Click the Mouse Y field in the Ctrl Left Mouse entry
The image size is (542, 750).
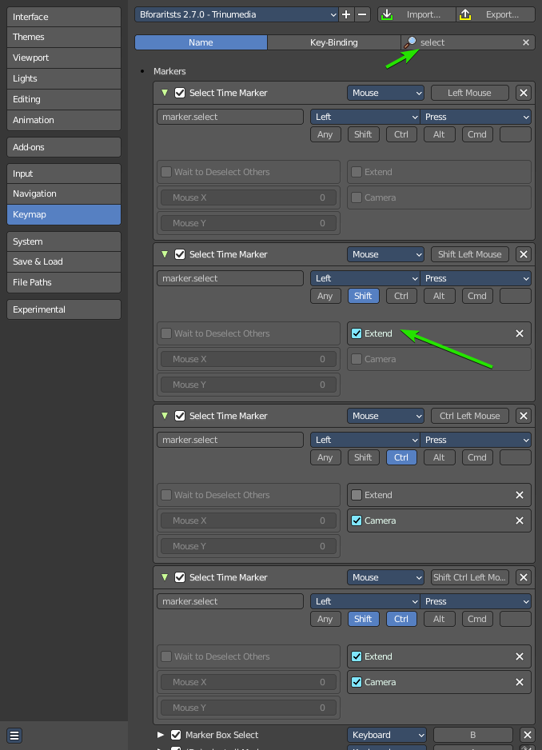pos(249,546)
